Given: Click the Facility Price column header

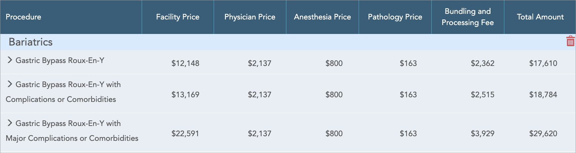Looking at the screenshot, I should (x=178, y=17).
